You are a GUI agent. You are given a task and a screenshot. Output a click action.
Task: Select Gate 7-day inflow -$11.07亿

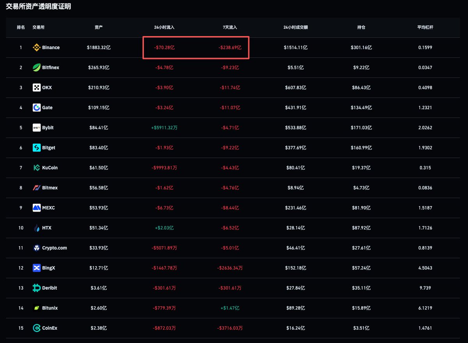(x=230, y=108)
